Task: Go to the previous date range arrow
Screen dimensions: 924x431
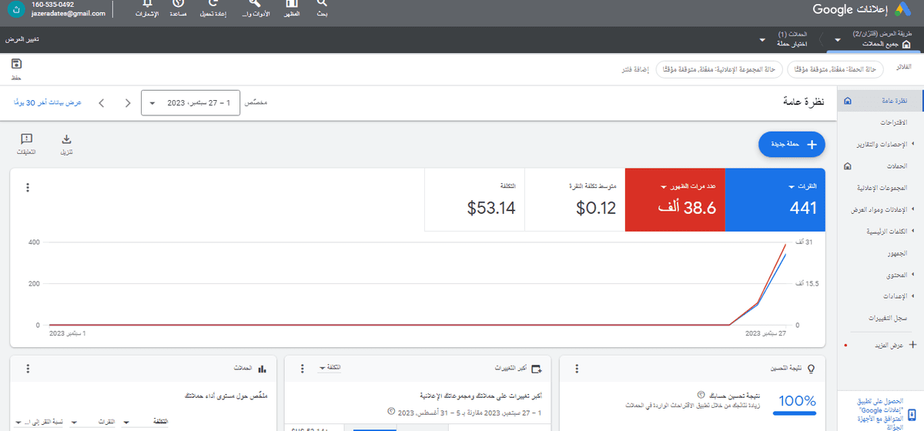Action: coord(128,102)
